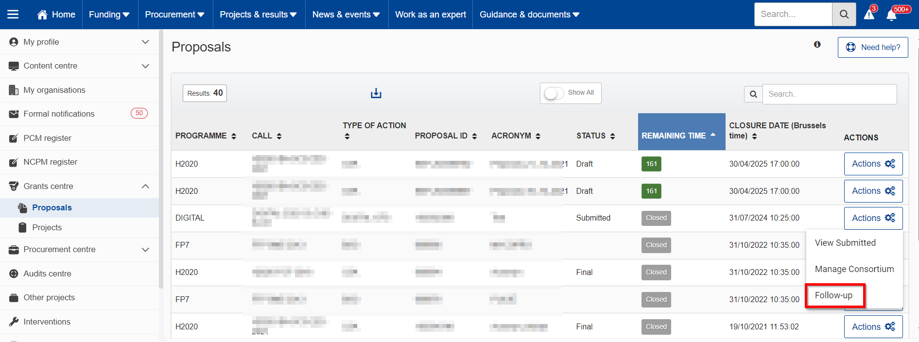Toggle the Show All switch

coord(554,93)
